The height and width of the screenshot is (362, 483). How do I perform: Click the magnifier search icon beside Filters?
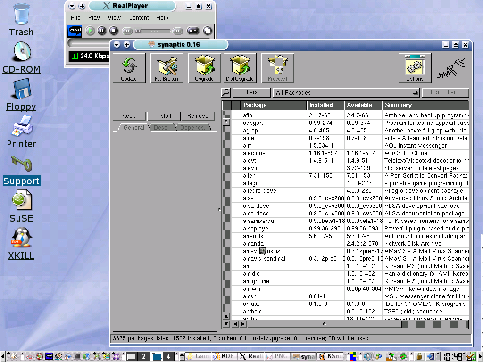(226, 92)
